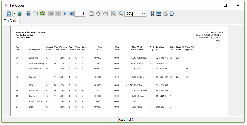
Task: Zoom in with magnifier plus icon
Action: coord(114,14)
